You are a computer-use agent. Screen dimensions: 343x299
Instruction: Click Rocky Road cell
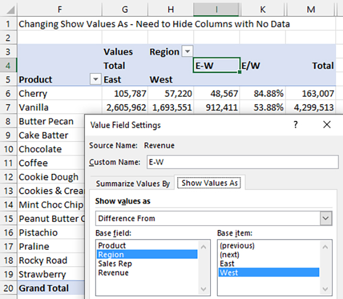51,260
